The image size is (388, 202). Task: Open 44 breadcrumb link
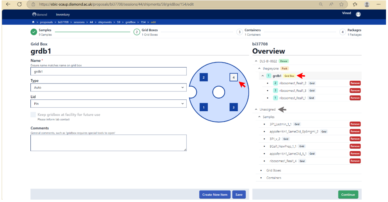tap(91, 22)
